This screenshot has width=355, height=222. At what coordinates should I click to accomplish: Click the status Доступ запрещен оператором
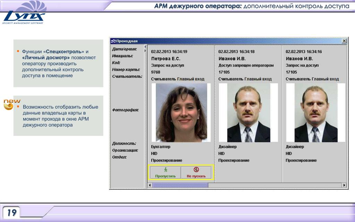[x=246, y=66]
